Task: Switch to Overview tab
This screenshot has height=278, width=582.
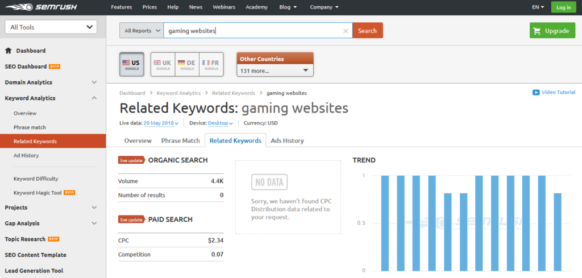Action: click(x=138, y=140)
